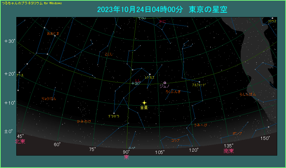Click the 金星 text label
This screenshot has height=168, width=286.
click(x=144, y=108)
